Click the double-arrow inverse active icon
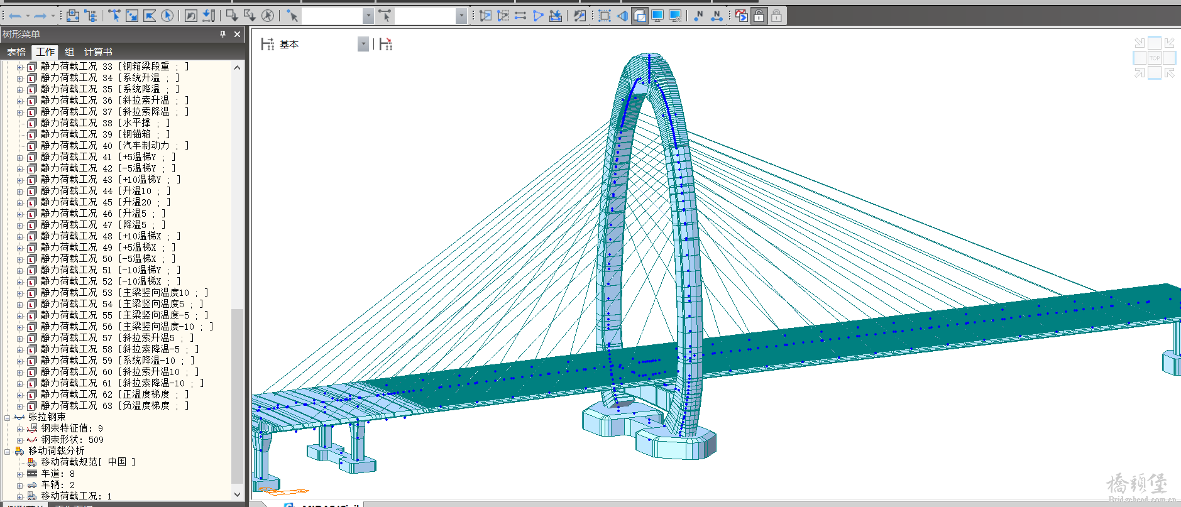Viewport: 1181px width, 507px height. pyautogui.click(x=520, y=16)
